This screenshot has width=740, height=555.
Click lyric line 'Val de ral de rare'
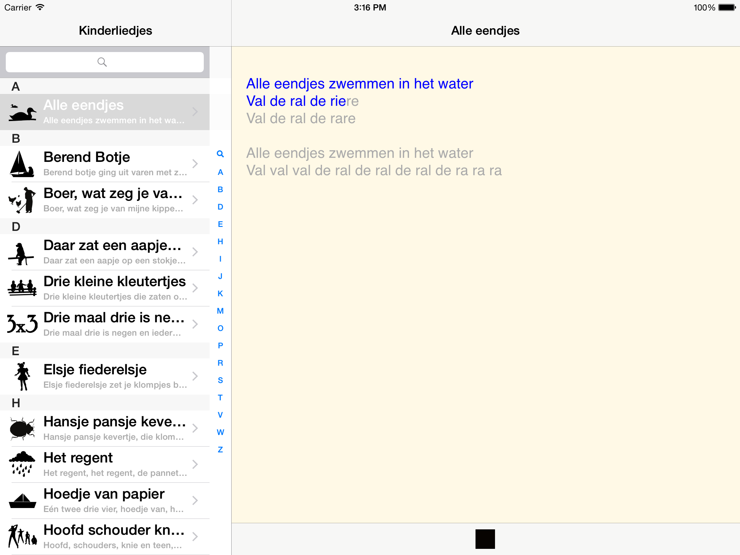[x=301, y=119]
